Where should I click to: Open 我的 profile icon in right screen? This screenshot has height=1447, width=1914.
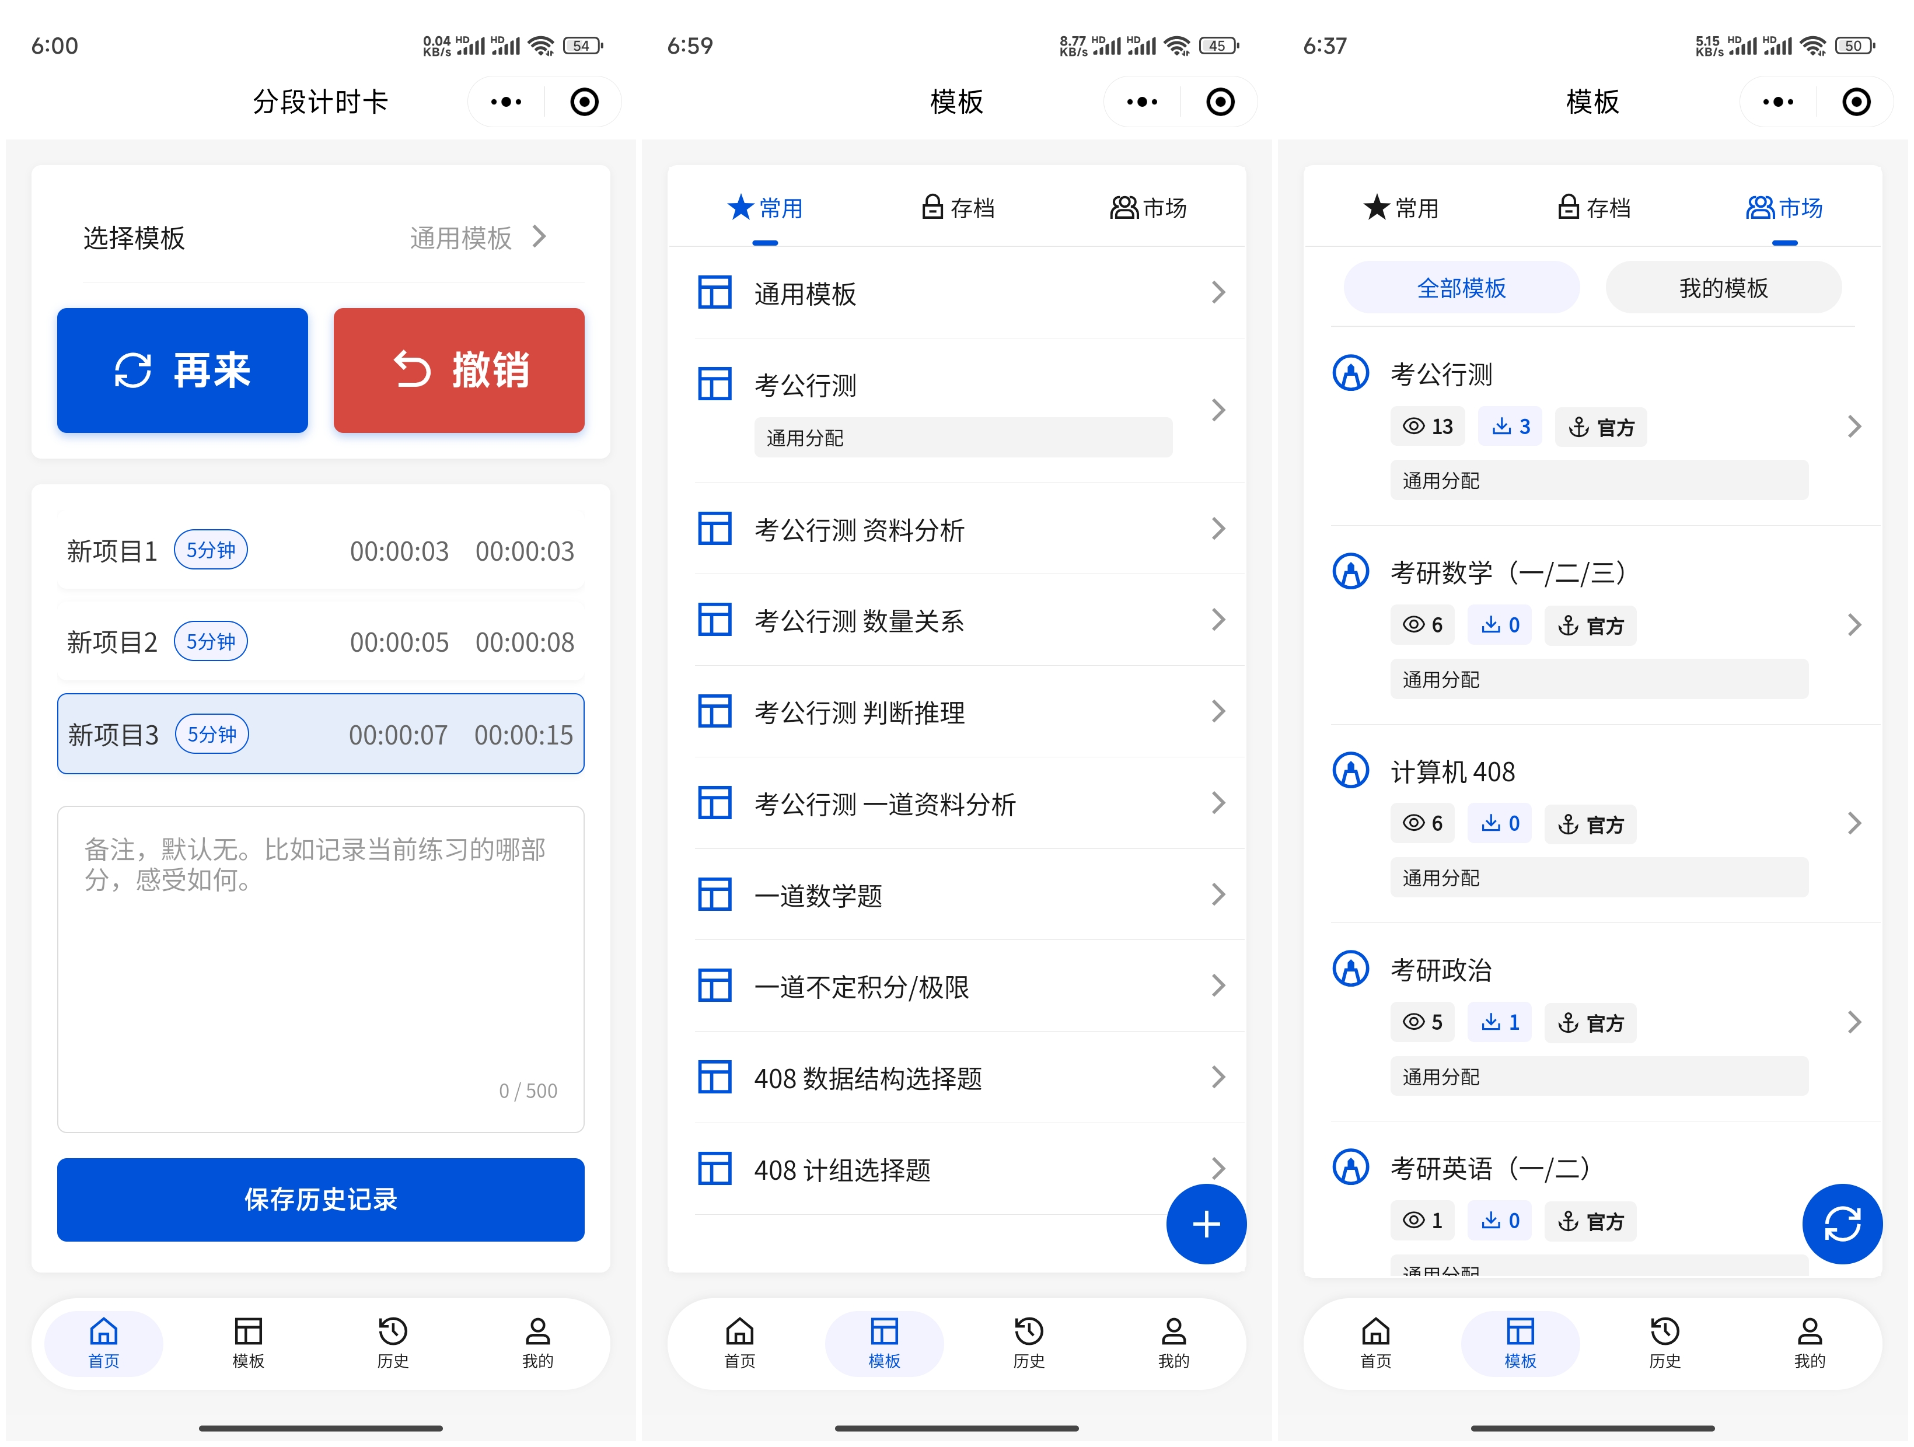click(1808, 1343)
